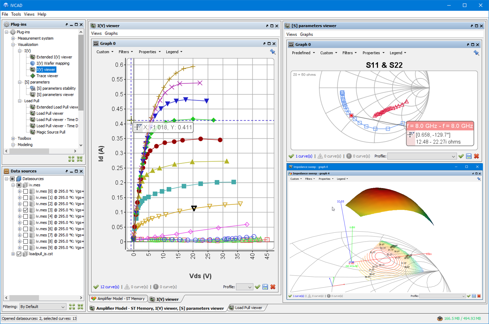Click 1 curve(s) link in S parameters viewer

tap(304, 156)
